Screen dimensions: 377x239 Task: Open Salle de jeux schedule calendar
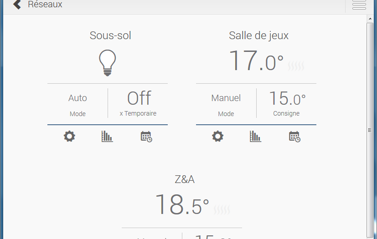(294, 136)
